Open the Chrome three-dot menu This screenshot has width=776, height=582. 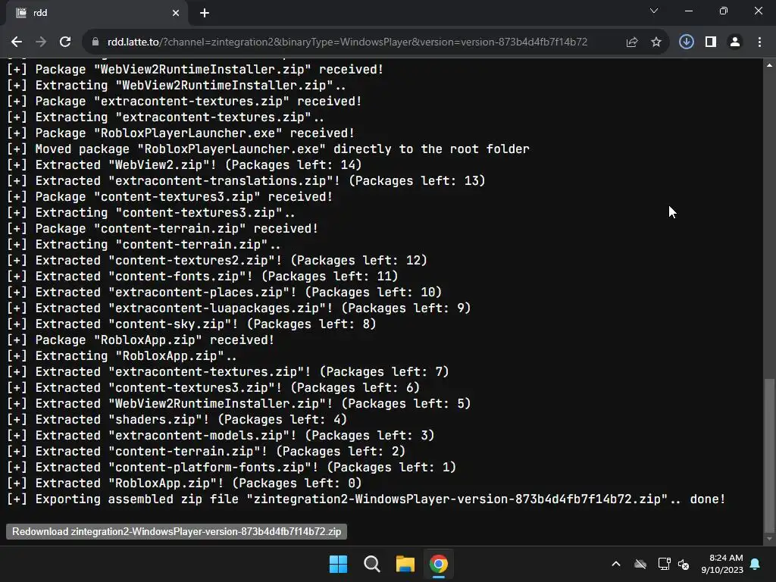click(x=759, y=42)
